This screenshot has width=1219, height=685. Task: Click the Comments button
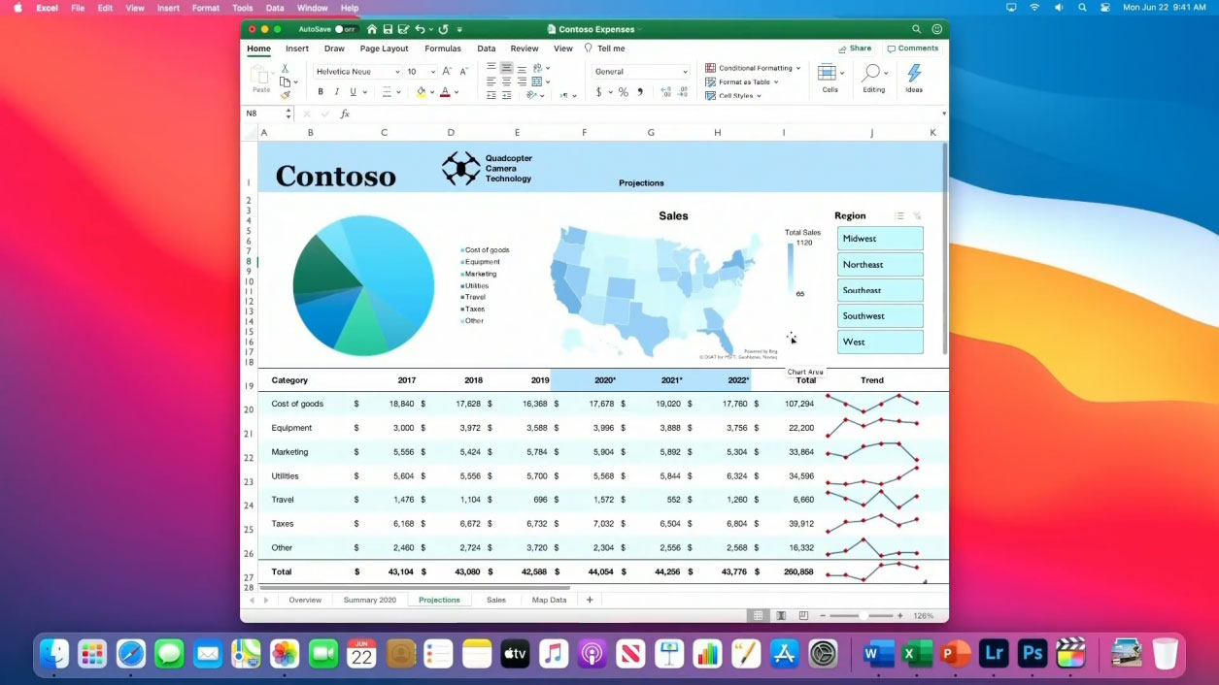pyautogui.click(x=913, y=49)
